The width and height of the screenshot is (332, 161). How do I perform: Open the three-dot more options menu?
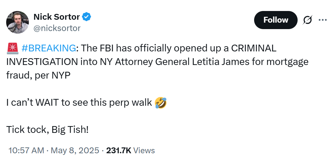(x=323, y=20)
